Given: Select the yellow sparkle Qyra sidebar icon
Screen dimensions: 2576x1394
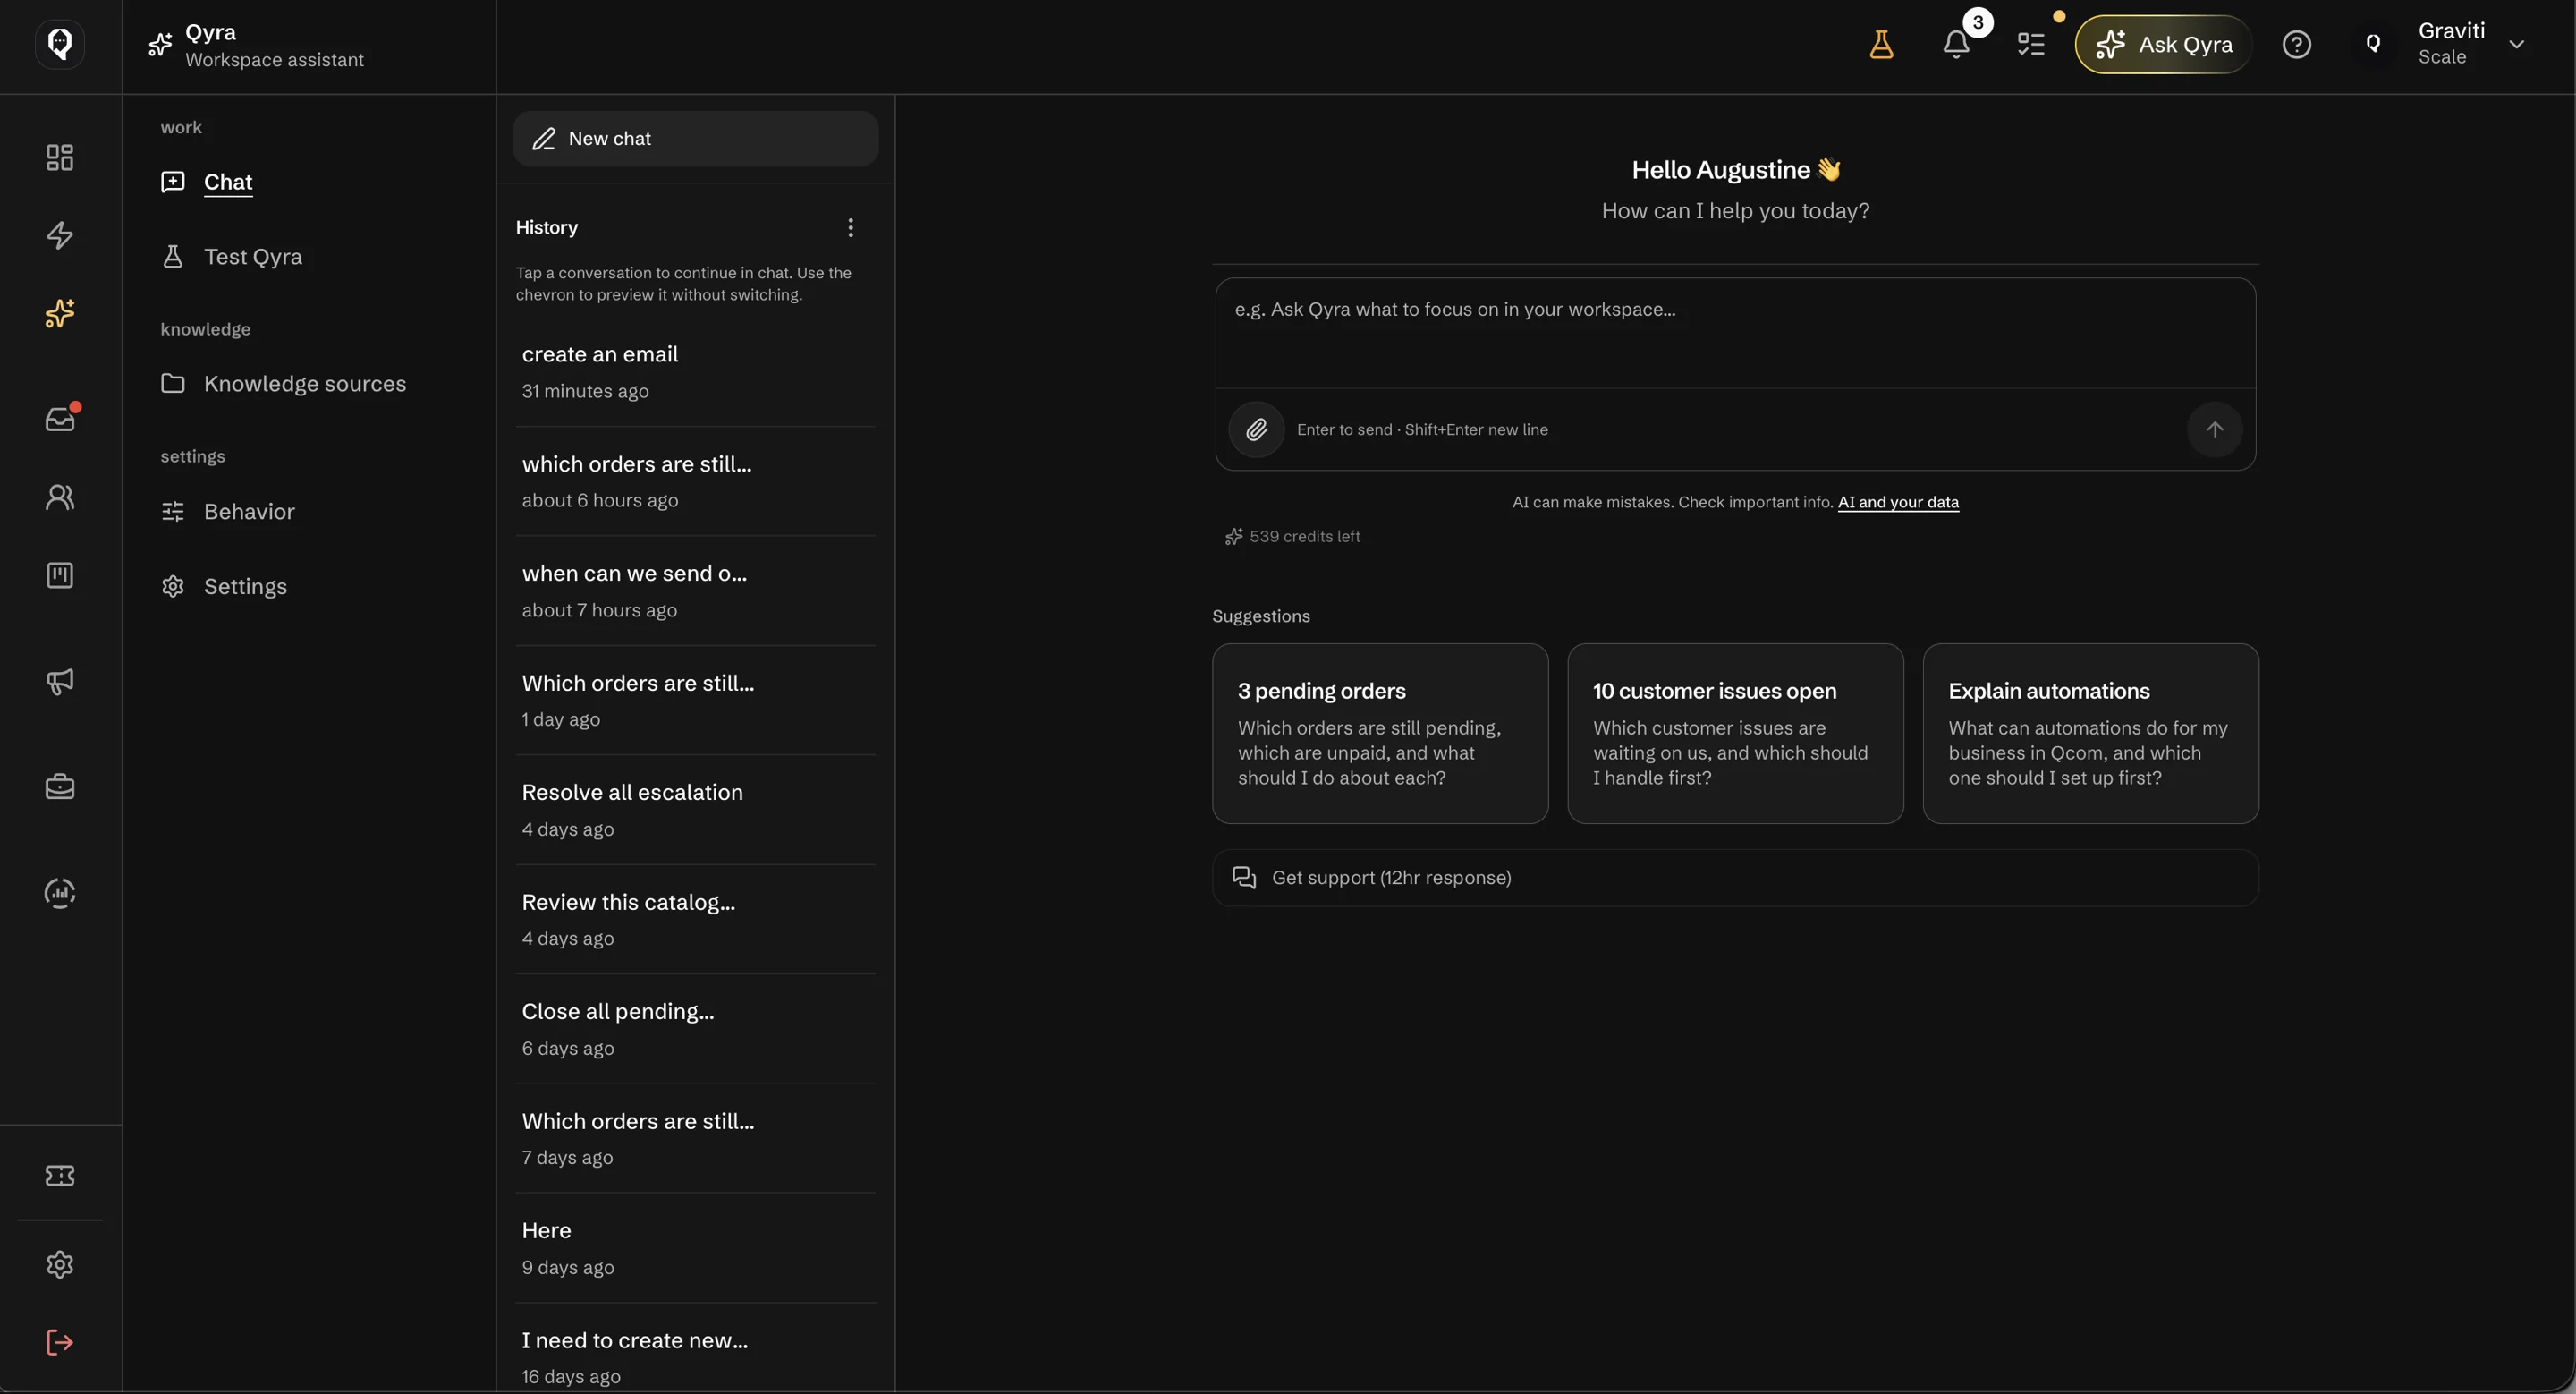Looking at the screenshot, I should [60, 313].
